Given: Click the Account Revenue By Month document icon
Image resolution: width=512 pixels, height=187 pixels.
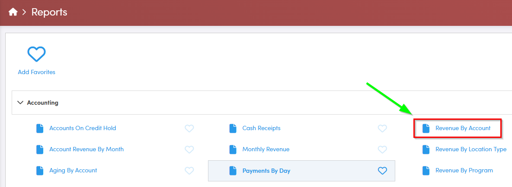Looking at the screenshot, I should [40, 149].
